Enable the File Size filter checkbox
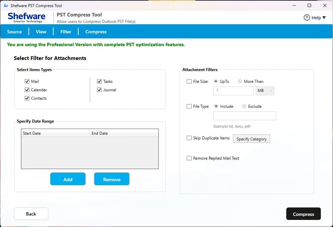This screenshot has height=227, width=333. (x=189, y=81)
